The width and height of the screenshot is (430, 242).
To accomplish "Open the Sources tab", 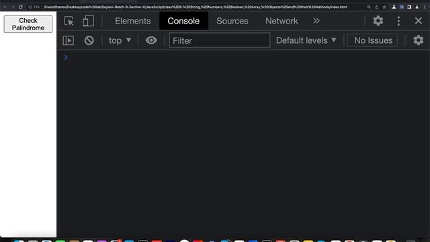I will pyautogui.click(x=232, y=21).
